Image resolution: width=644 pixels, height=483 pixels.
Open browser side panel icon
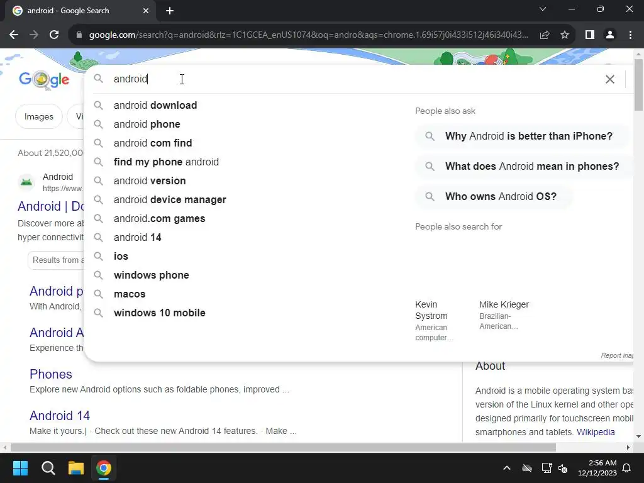click(x=590, y=35)
